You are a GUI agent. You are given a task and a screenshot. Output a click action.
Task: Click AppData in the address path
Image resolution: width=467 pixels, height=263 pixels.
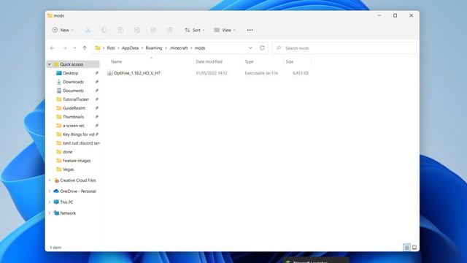[x=130, y=48]
